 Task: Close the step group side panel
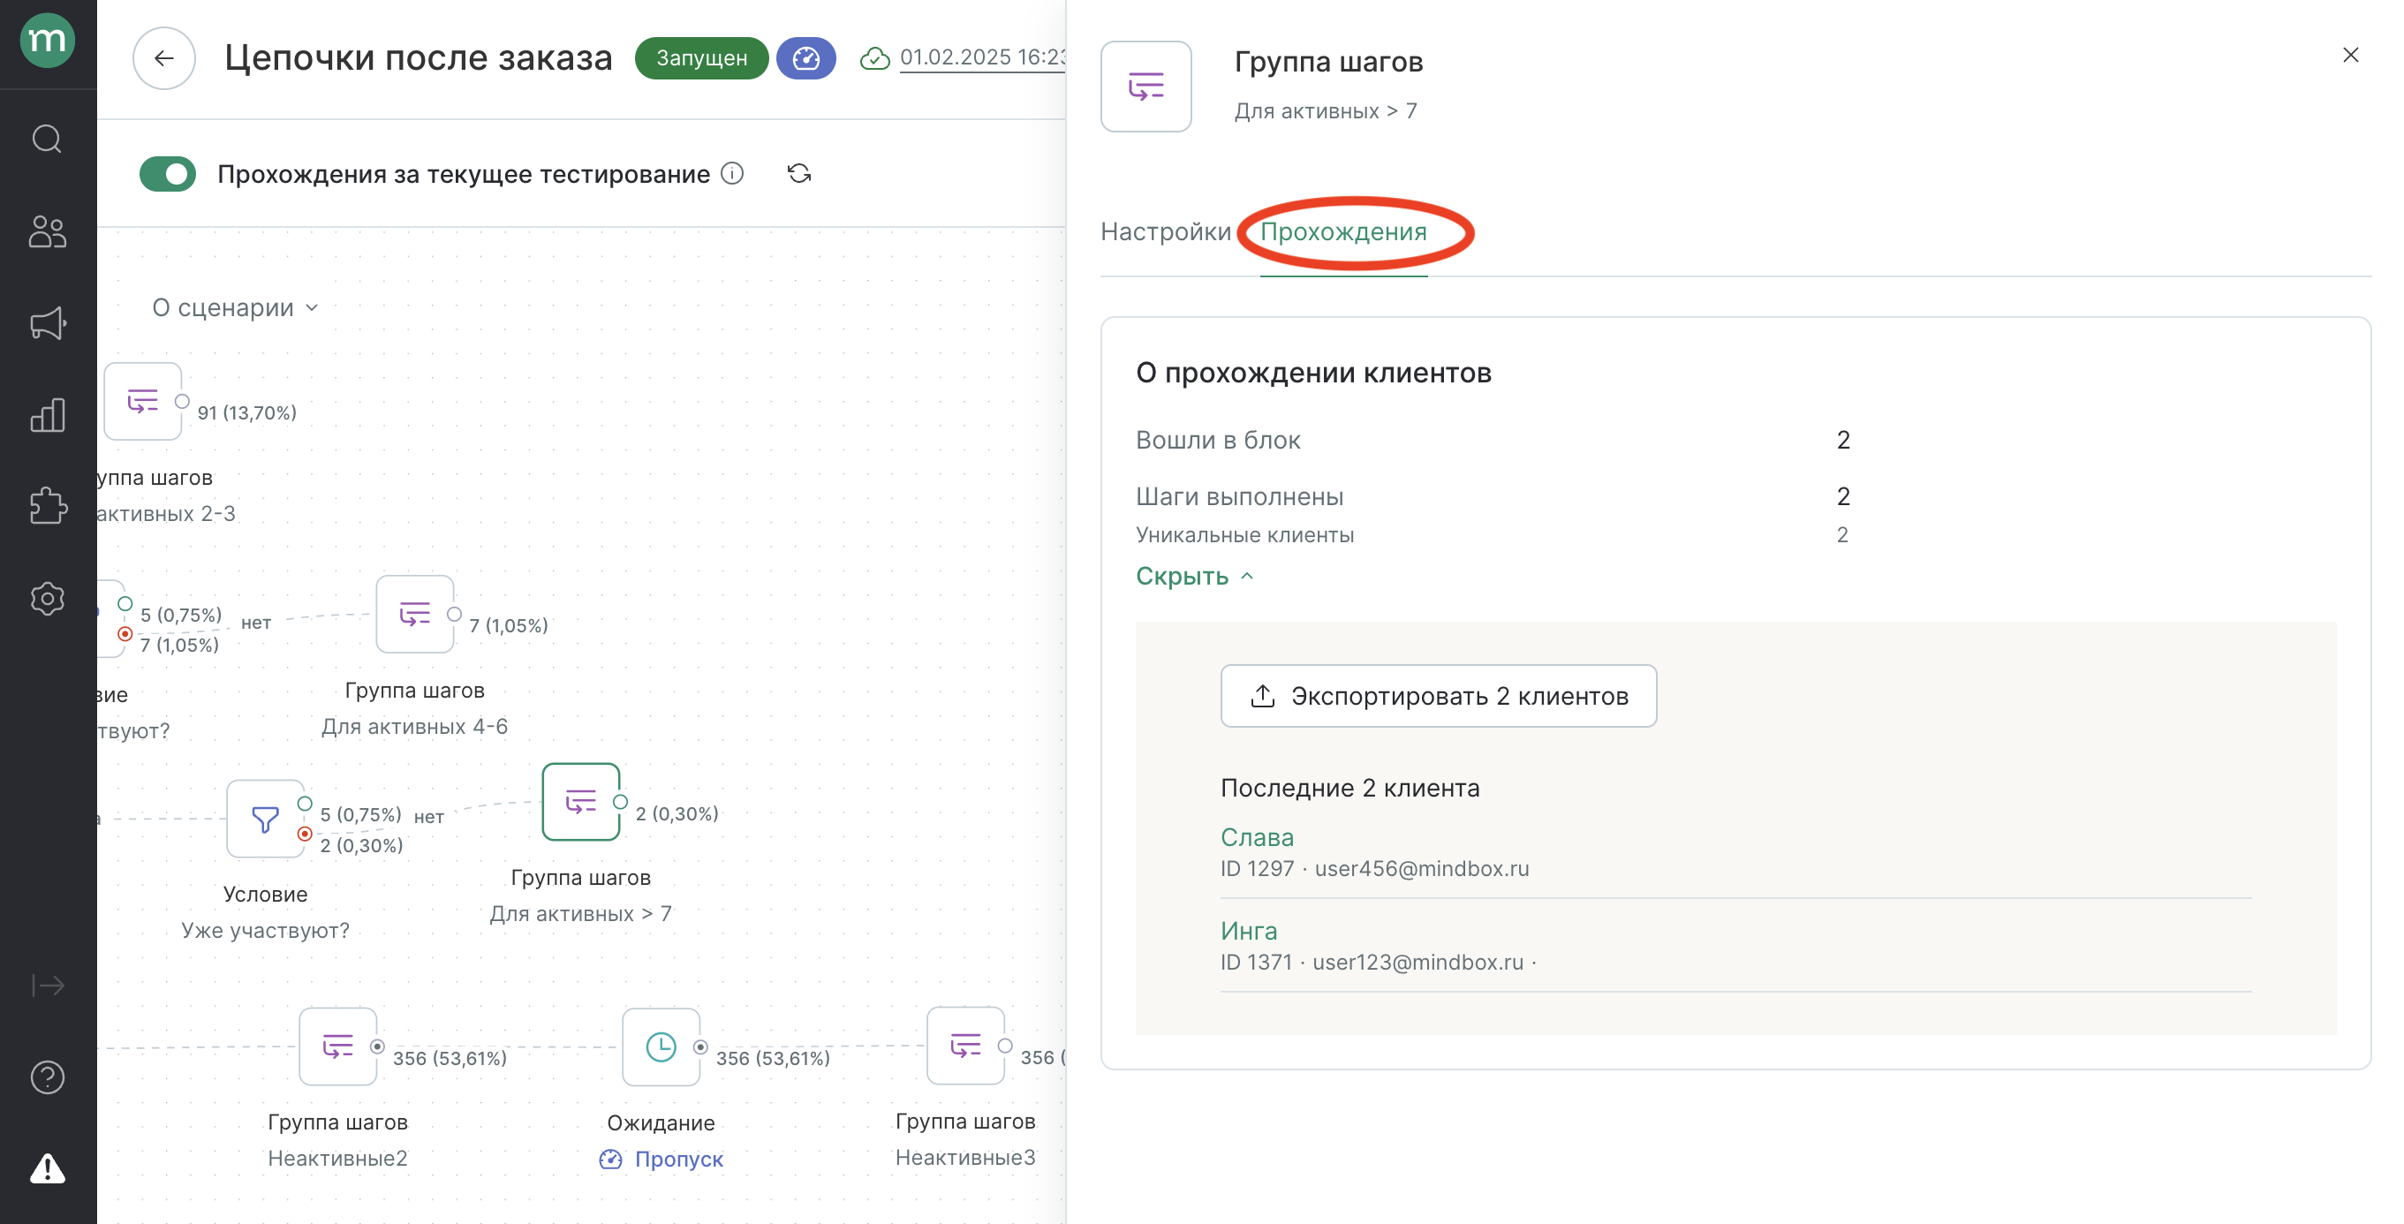pyautogui.click(x=2351, y=56)
